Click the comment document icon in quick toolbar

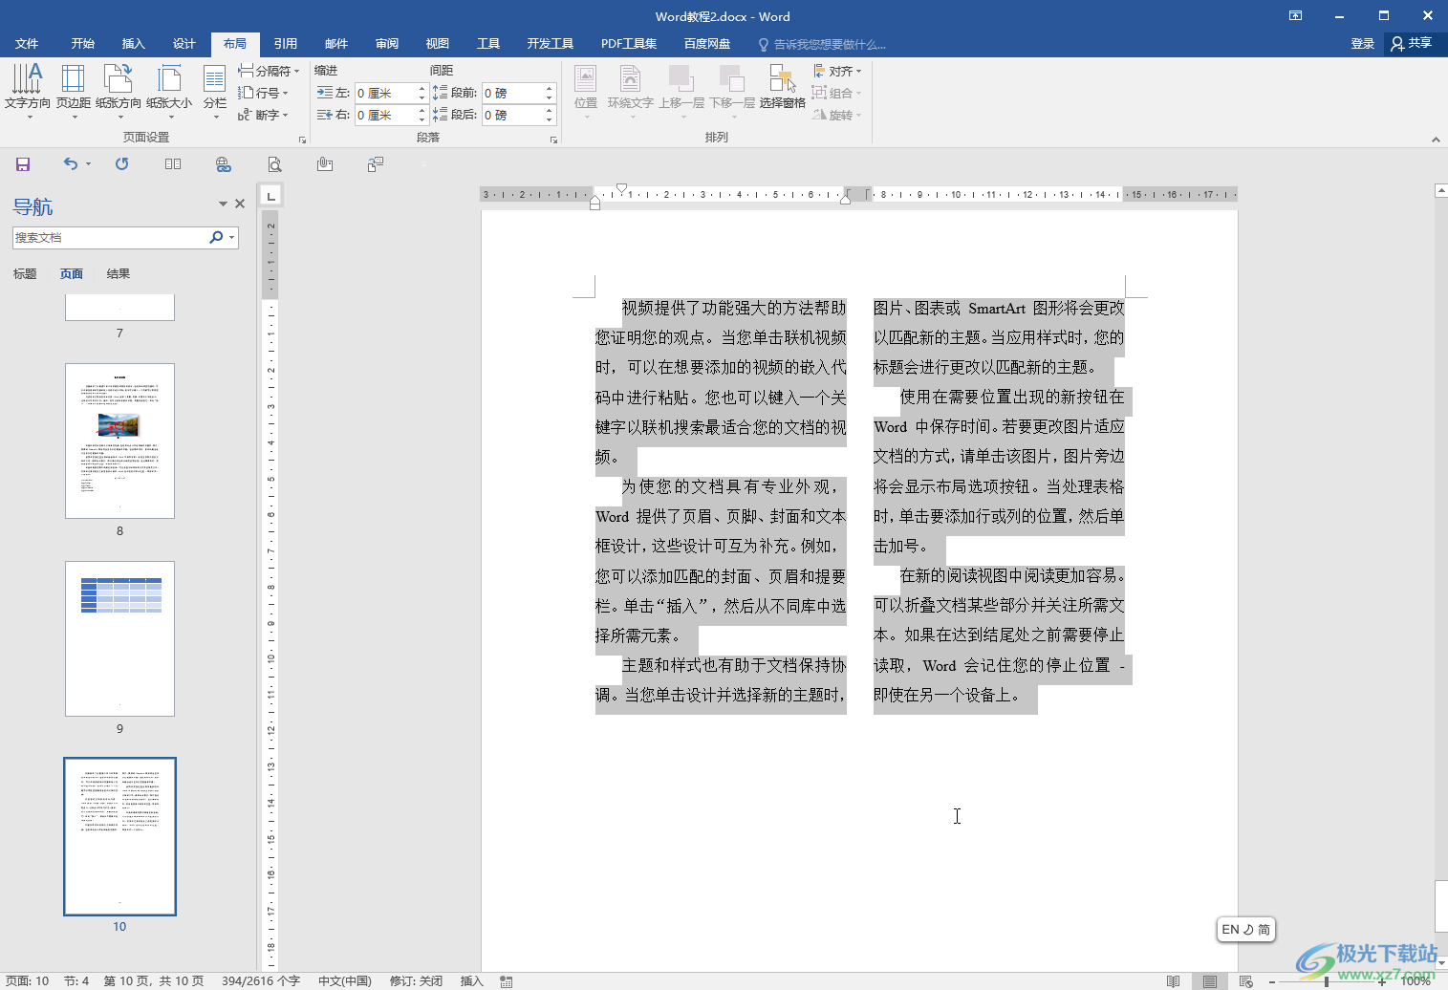click(376, 164)
